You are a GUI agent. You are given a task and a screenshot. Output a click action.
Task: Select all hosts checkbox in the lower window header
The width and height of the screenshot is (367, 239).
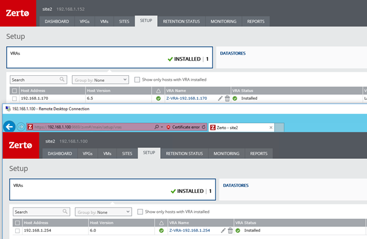click(x=18, y=223)
